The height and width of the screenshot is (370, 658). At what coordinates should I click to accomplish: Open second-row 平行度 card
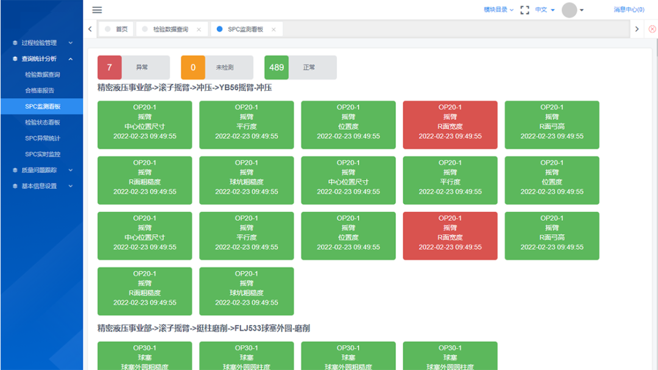click(x=450, y=180)
